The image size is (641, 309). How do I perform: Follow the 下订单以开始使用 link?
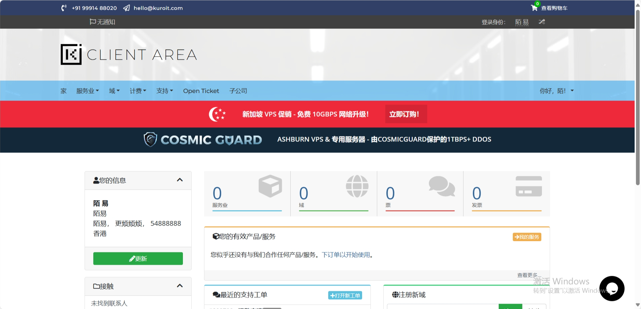tap(346, 255)
